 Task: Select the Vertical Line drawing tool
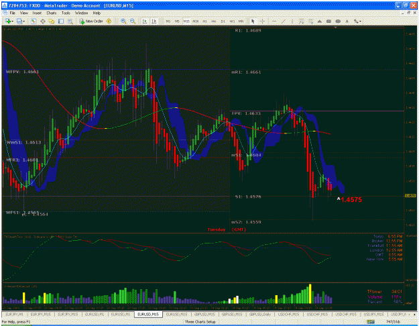click(292, 21)
